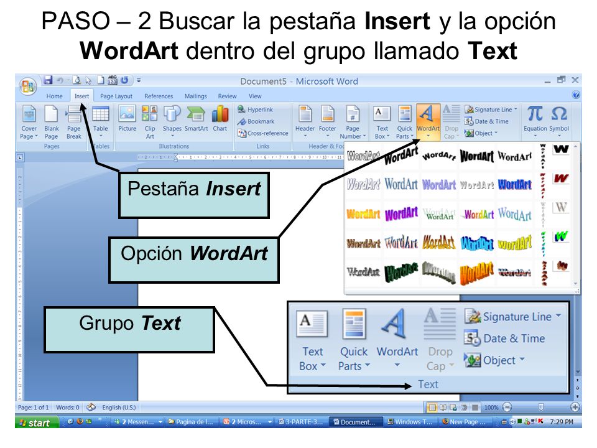This screenshot has width=597, height=448.
Task: Click Page: 1 of 1 in status bar
Action: point(34,407)
